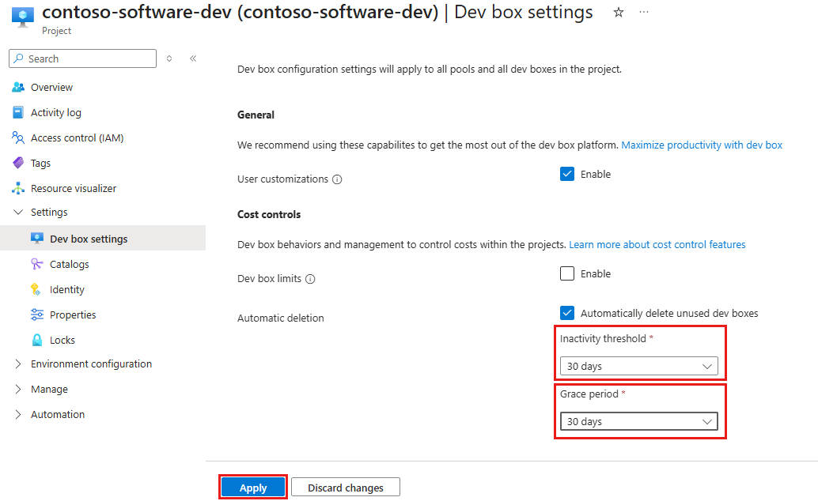The image size is (818, 501).
Task: Open the Identity settings icon
Action: point(37,288)
